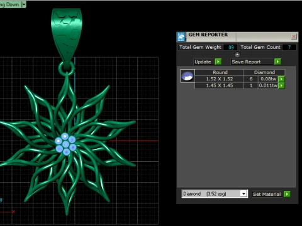Open the Diamond material dropdown
The height and width of the screenshot is (226, 302).
pyautogui.click(x=243, y=194)
